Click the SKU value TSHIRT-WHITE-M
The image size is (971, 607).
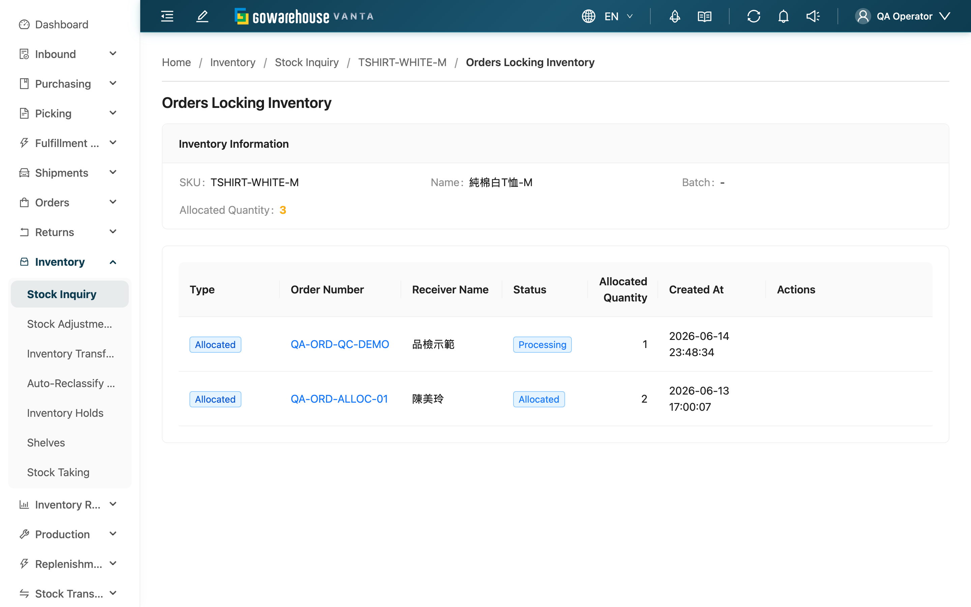[255, 182]
